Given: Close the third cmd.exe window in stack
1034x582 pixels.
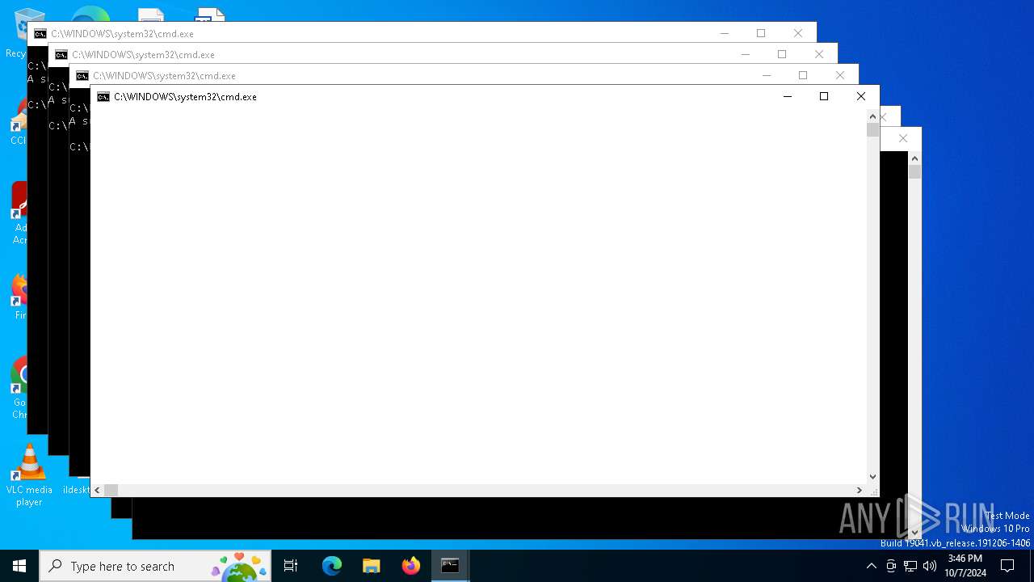Looking at the screenshot, I should pos(819,54).
